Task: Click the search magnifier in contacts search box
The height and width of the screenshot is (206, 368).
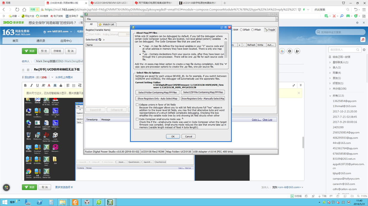Action: (x=358, y=50)
